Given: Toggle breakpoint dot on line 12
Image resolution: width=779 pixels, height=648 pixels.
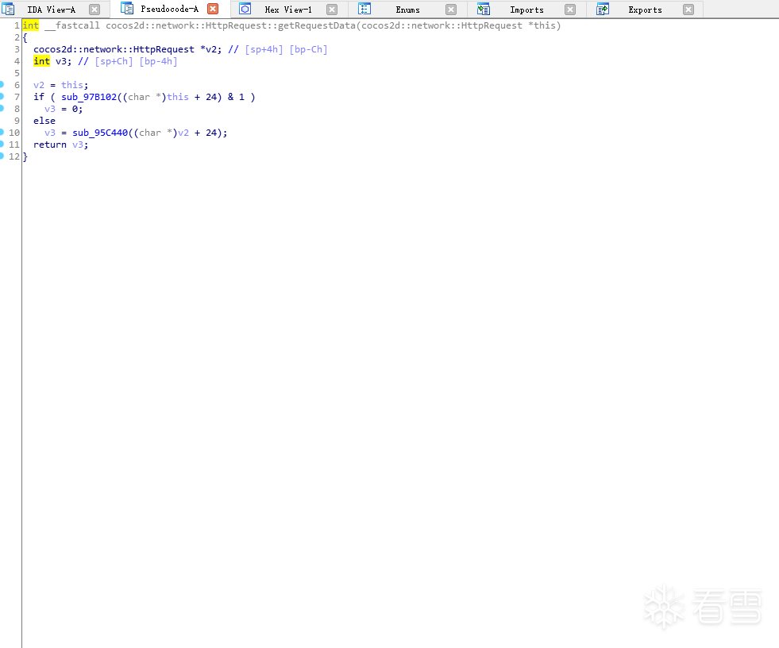Looking at the screenshot, I should (x=2, y=156).
